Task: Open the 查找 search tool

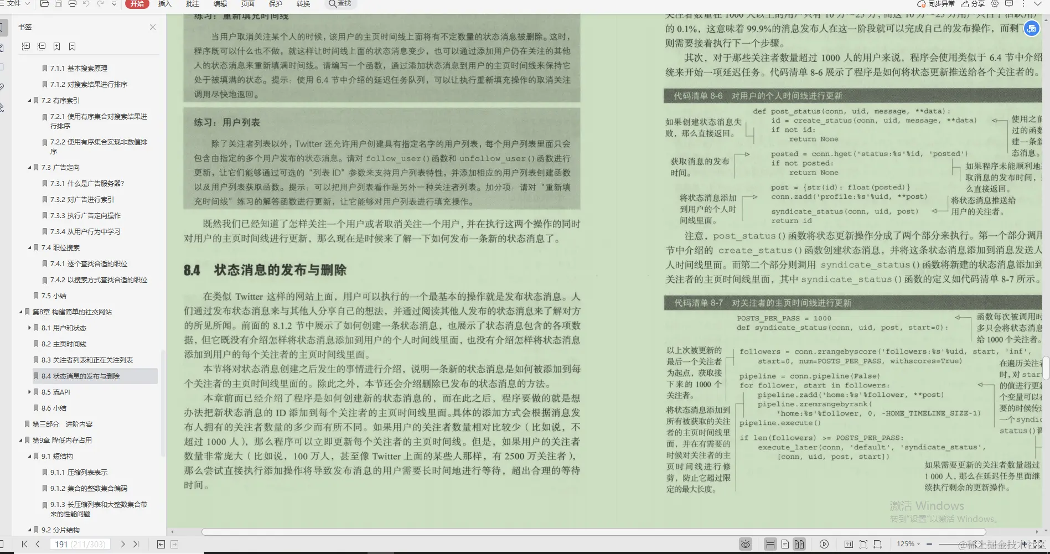Action: coord(342,4)
